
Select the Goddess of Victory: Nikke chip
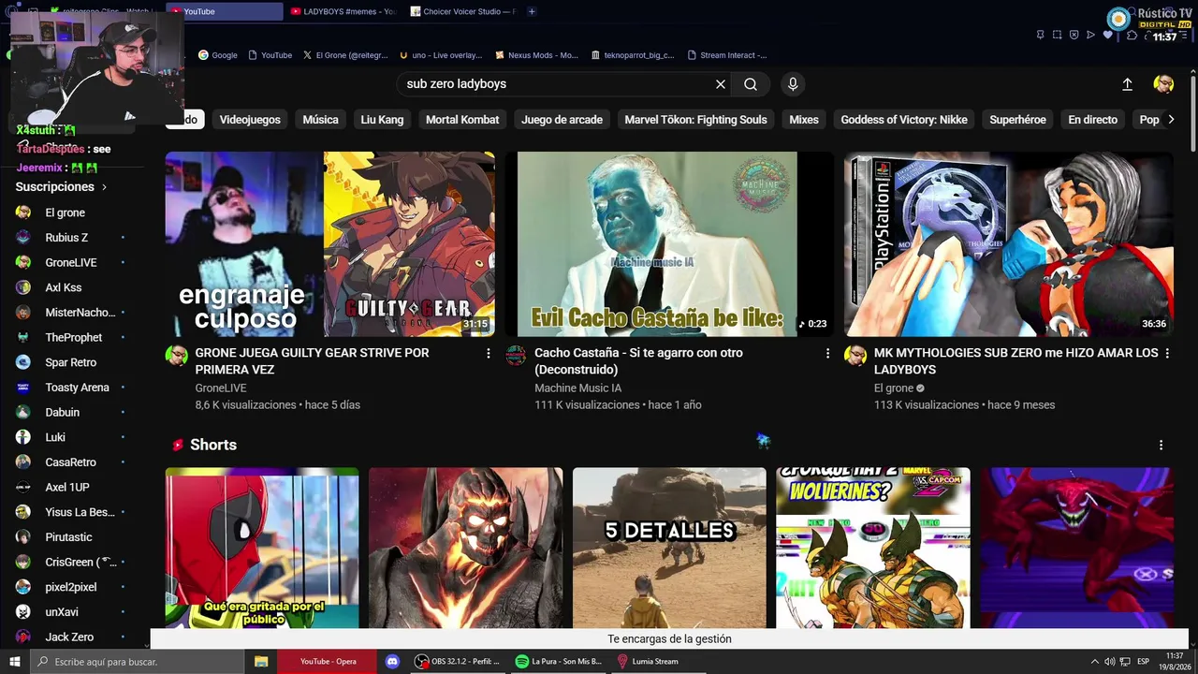pos(904,120)
